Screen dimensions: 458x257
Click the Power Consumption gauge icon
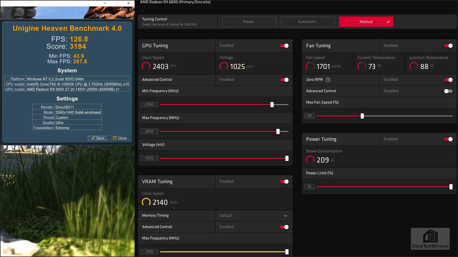[310, 160]
